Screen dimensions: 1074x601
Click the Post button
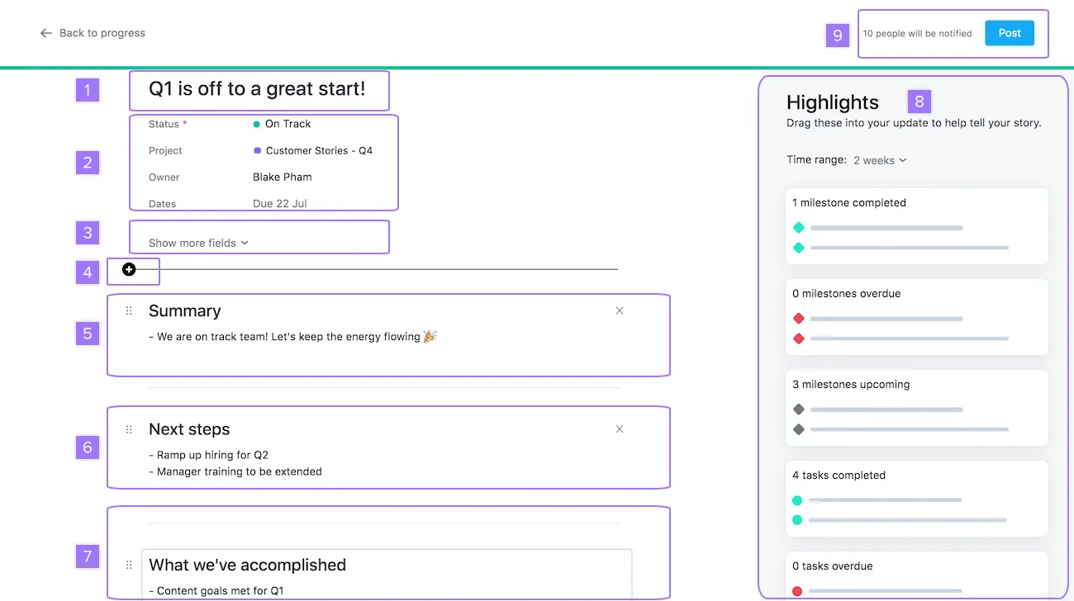1009,33
